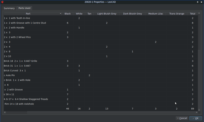Select row '1 x 1 with Tooth In-line'
The height and width of the screenshot is (122, 204).
tap(101, 18)
